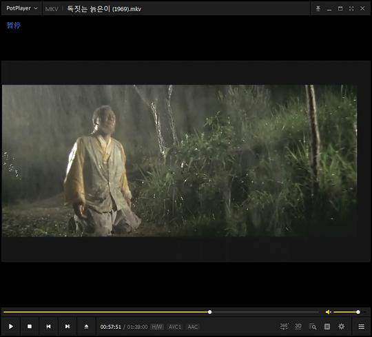Toggle H/W hardware decoding indicator
The width and height of the screenshot is (372, 337).
[x=157, y=327]
